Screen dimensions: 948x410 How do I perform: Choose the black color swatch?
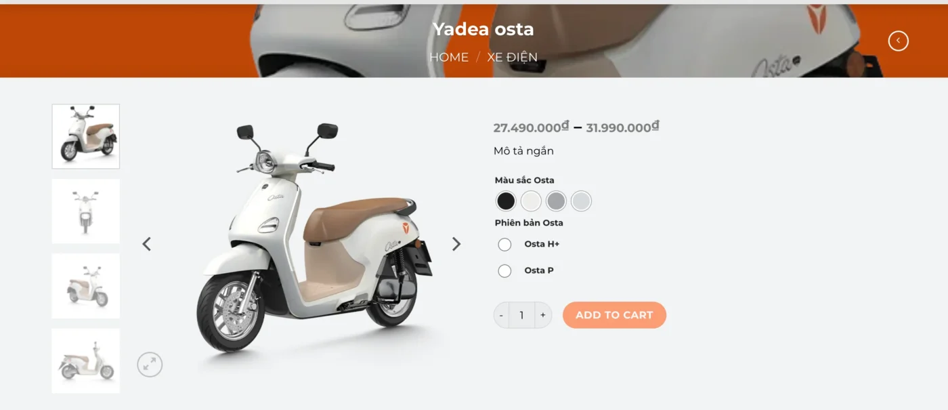(506, 201)
